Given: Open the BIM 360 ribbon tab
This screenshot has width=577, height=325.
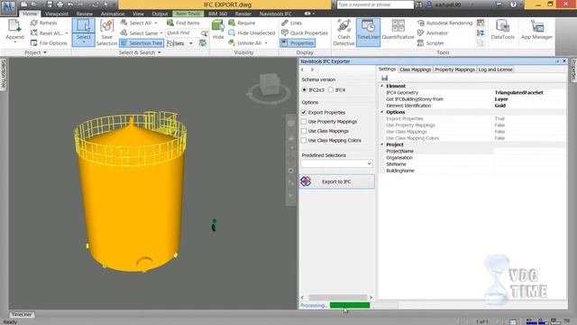Looking at the screenshot, I should point(217,14).
